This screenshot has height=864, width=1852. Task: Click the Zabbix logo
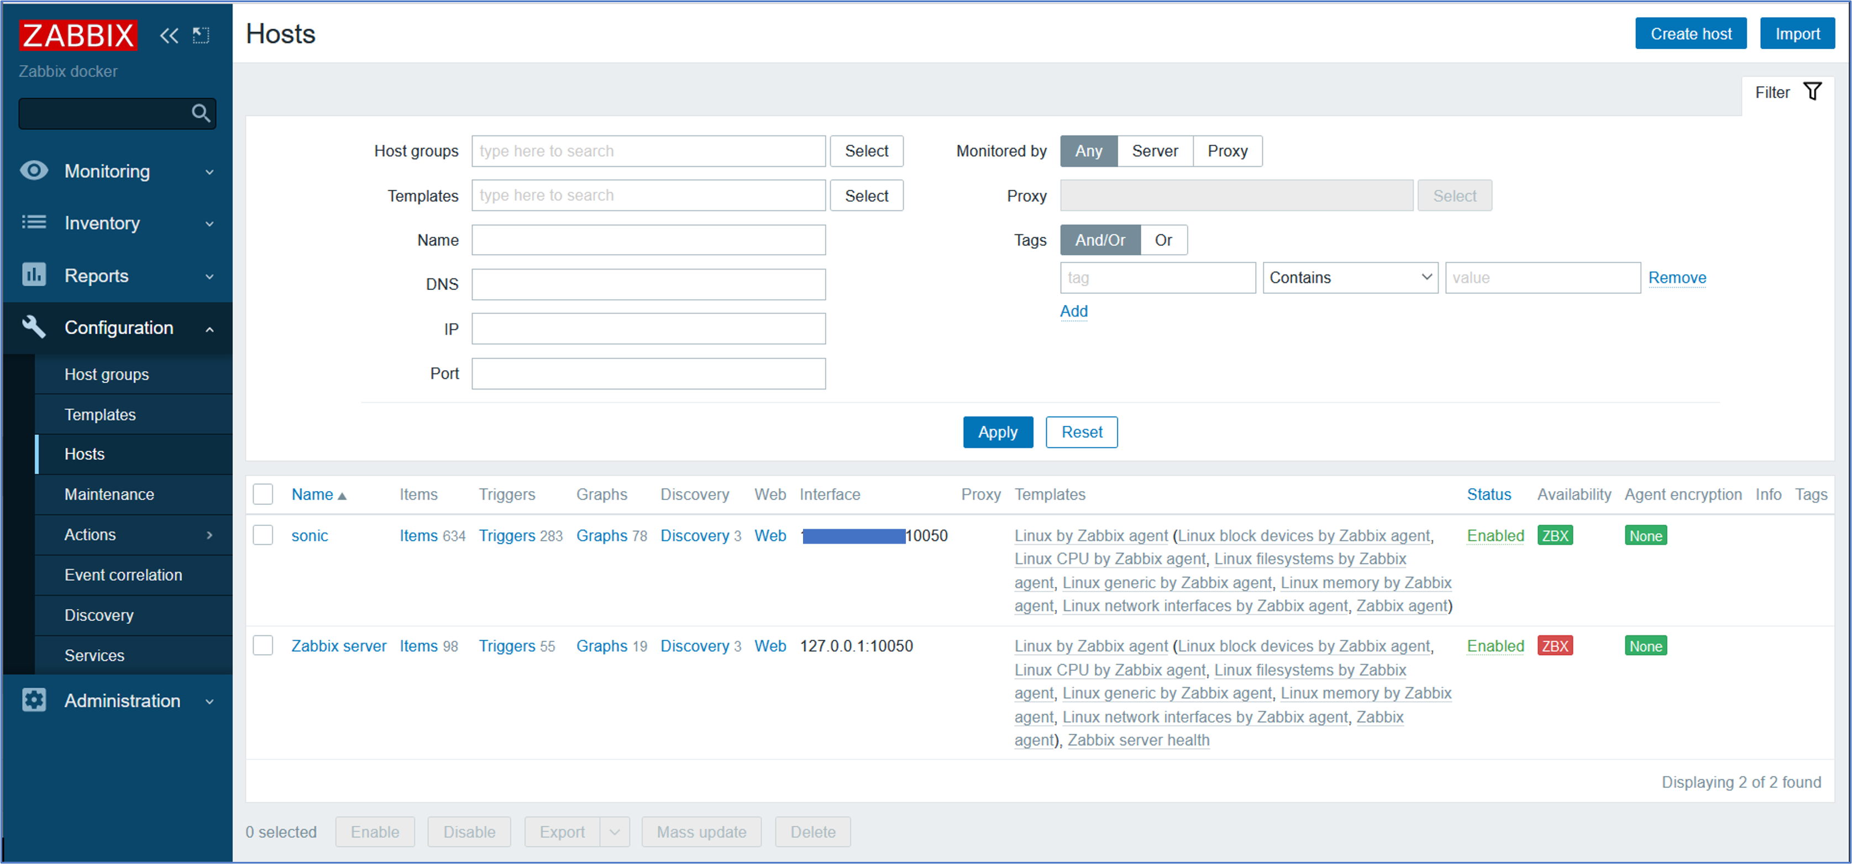click(77, 34)
